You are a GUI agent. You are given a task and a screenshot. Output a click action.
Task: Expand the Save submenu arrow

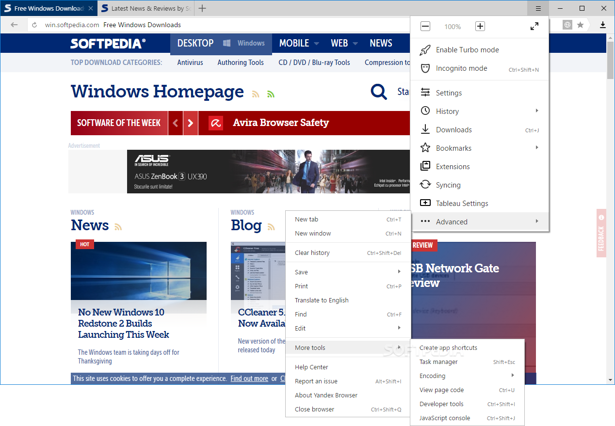click(399, 272)
